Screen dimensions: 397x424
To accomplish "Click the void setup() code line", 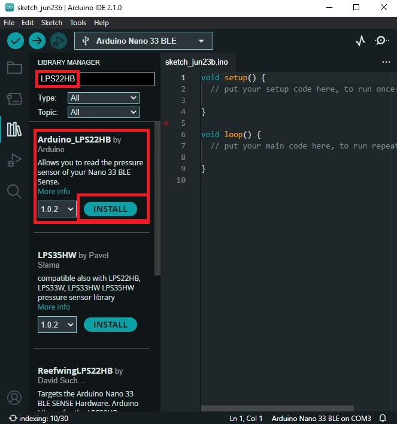I will (x=233, y=78).
